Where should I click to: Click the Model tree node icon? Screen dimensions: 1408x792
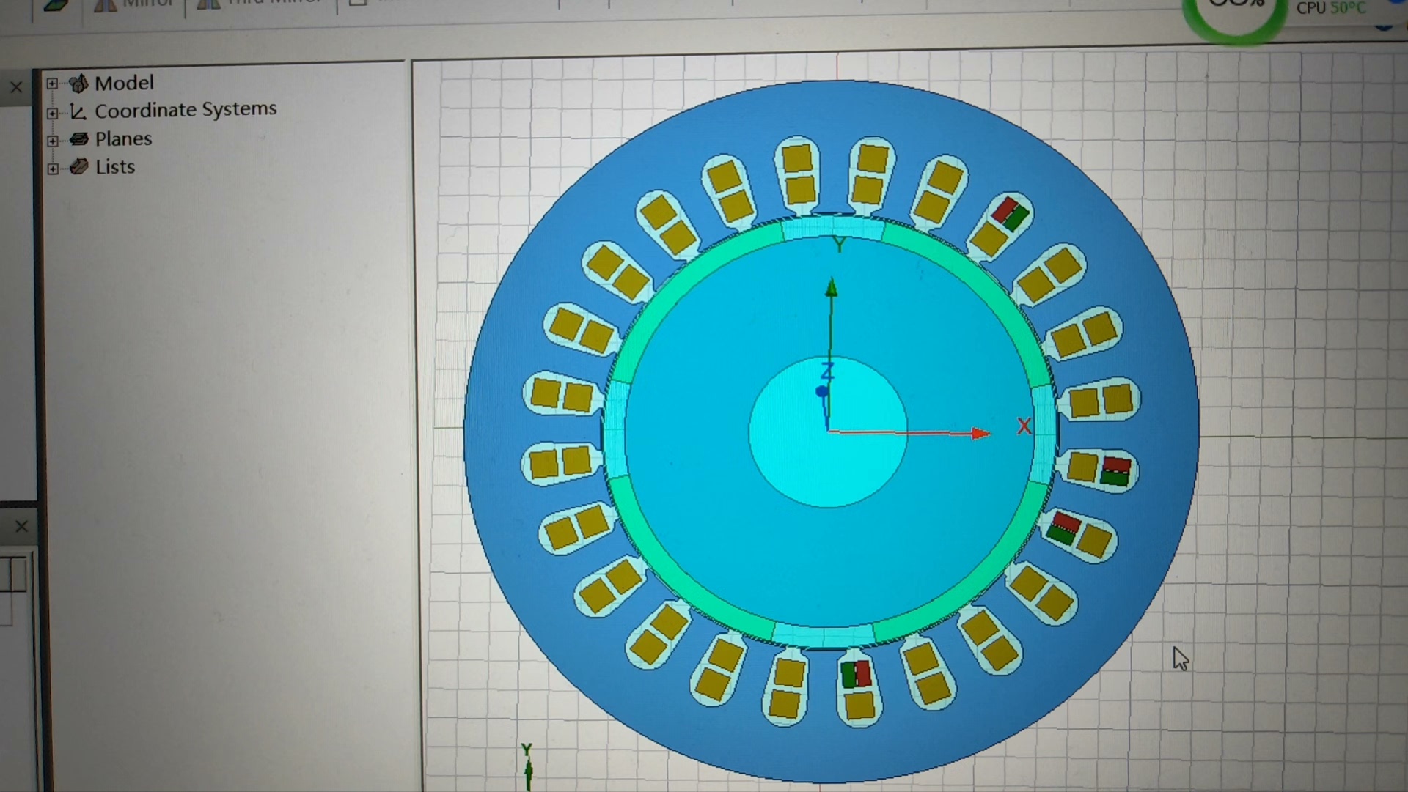pyautogui.click(x=78, y=84)
